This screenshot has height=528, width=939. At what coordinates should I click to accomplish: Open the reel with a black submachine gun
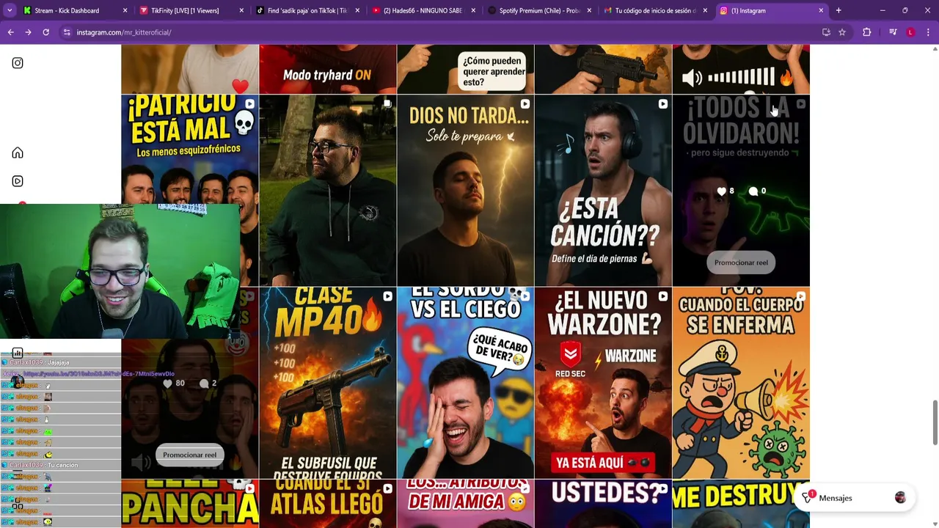(603, 69)
